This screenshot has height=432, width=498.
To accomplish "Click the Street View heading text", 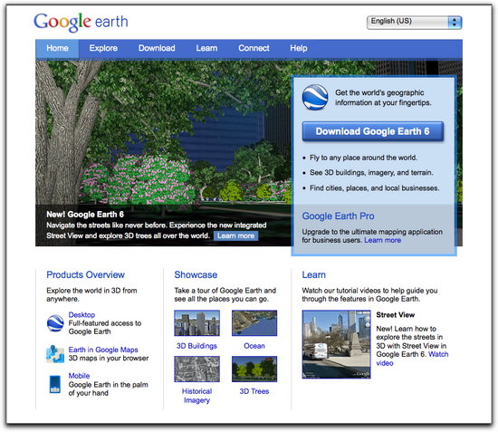I will pyautogui.click(x=396, y=315).
